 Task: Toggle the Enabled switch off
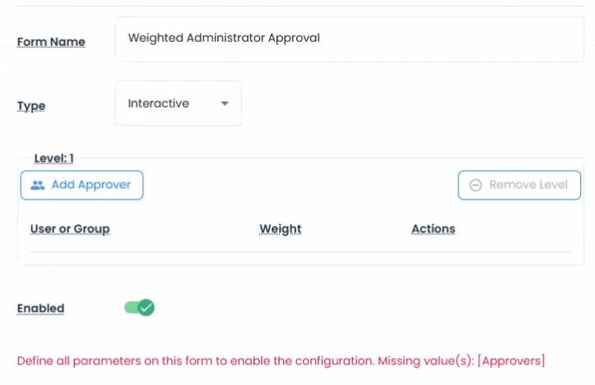pyautogui.click(x=139, y=308)
